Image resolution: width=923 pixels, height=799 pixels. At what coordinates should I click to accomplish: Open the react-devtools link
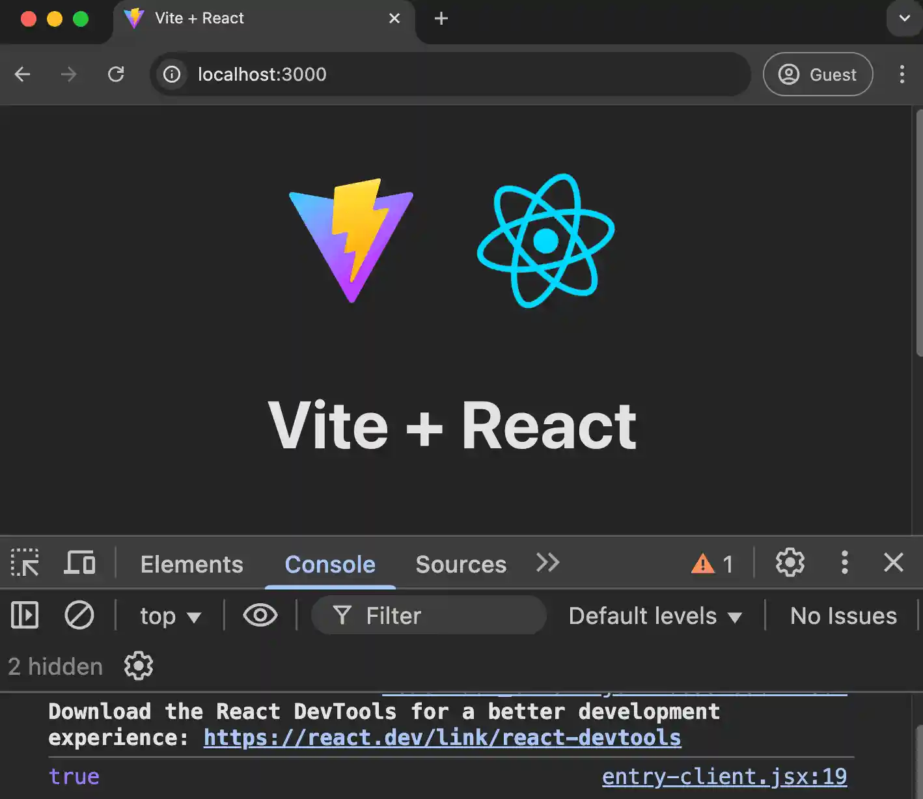click(x=442, y=738)
